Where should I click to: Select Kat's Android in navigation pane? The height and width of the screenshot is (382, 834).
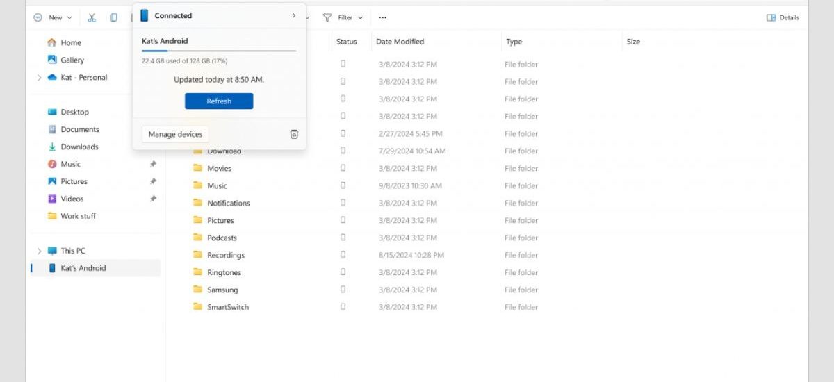click(83, 269)
